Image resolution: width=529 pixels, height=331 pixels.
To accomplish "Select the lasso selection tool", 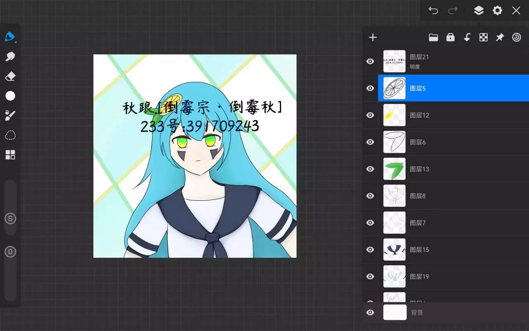I will pyautogui.click(x=10, y=135).
